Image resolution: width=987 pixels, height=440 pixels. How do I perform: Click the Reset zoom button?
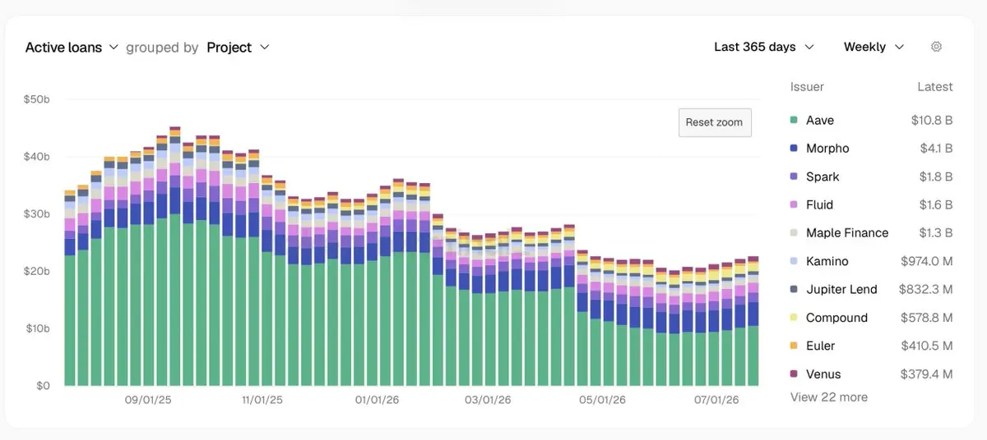coord(714,122)
